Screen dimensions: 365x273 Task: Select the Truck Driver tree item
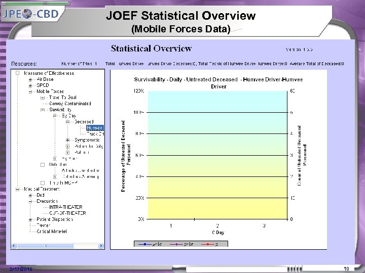[95, 134]
